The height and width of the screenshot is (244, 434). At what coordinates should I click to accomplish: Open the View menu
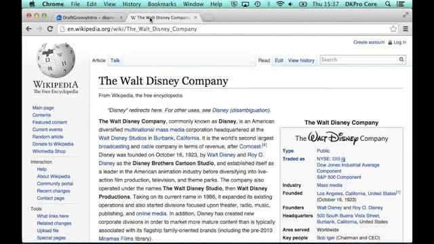click(x=110, y=4)
